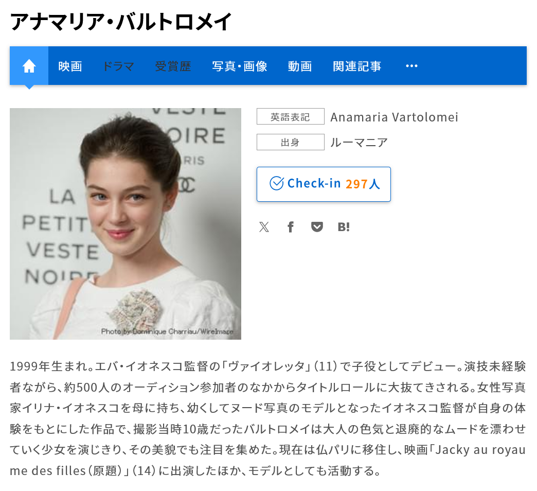Click the アナマリア・バルトロメイ page heading
The image size is (537, 491).
pyautogui.click(x=121, y=21)
